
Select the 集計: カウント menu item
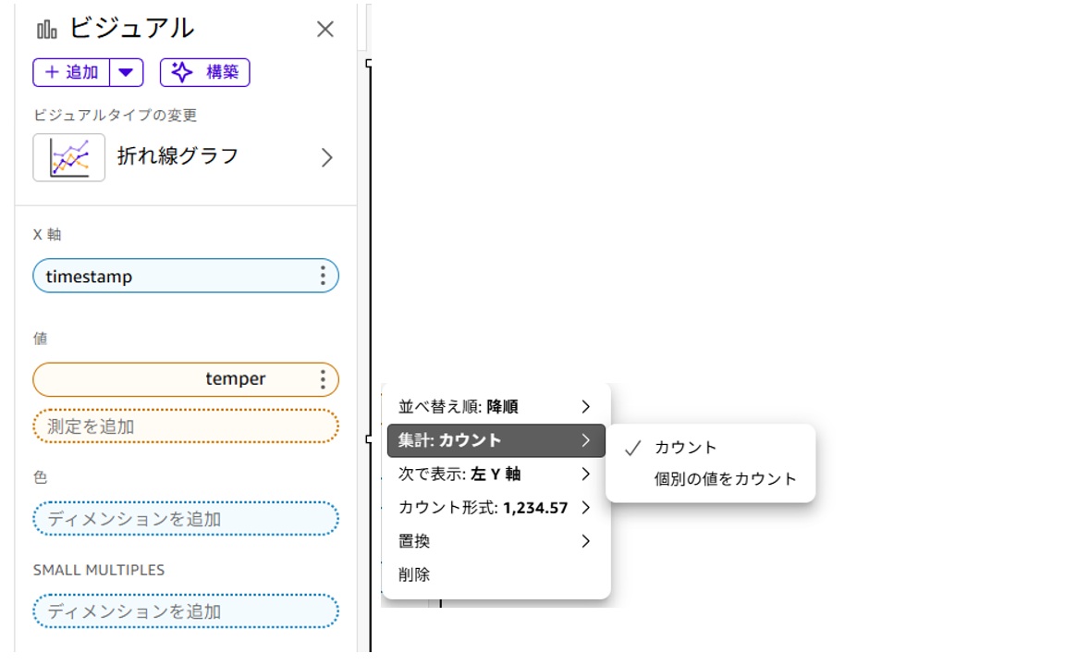(x=495, y=440)
